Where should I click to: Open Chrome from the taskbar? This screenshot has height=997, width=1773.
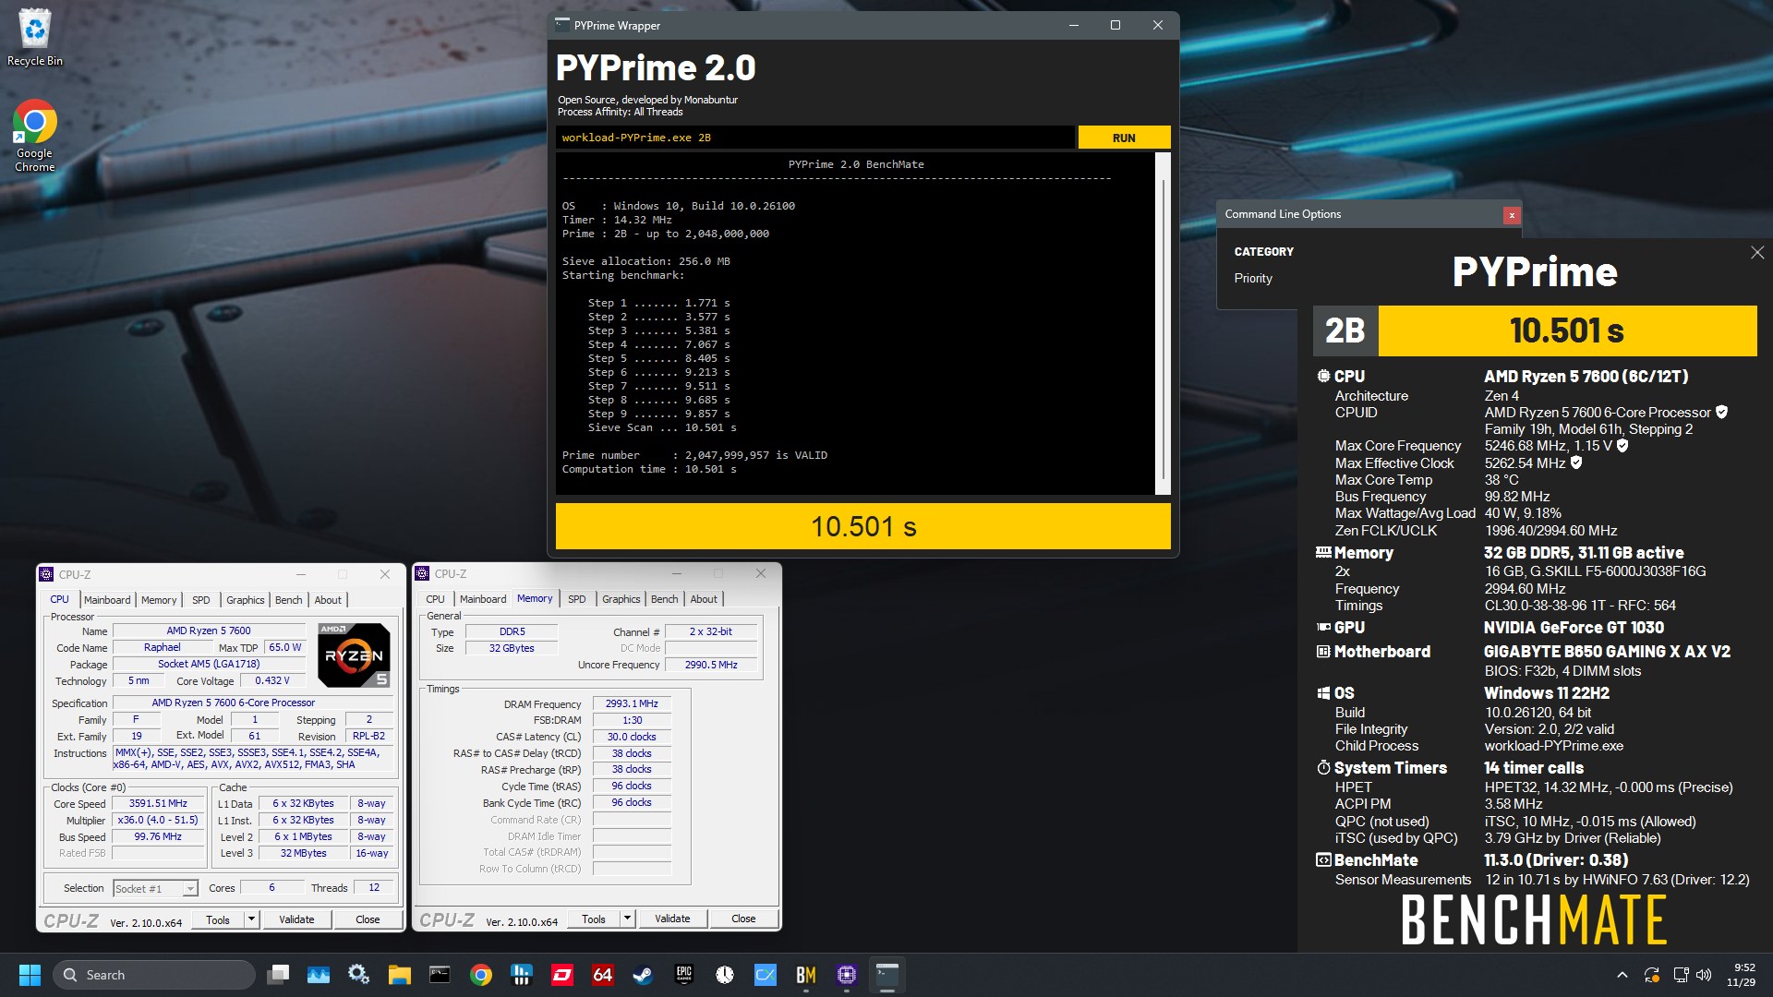pos(480,975)
